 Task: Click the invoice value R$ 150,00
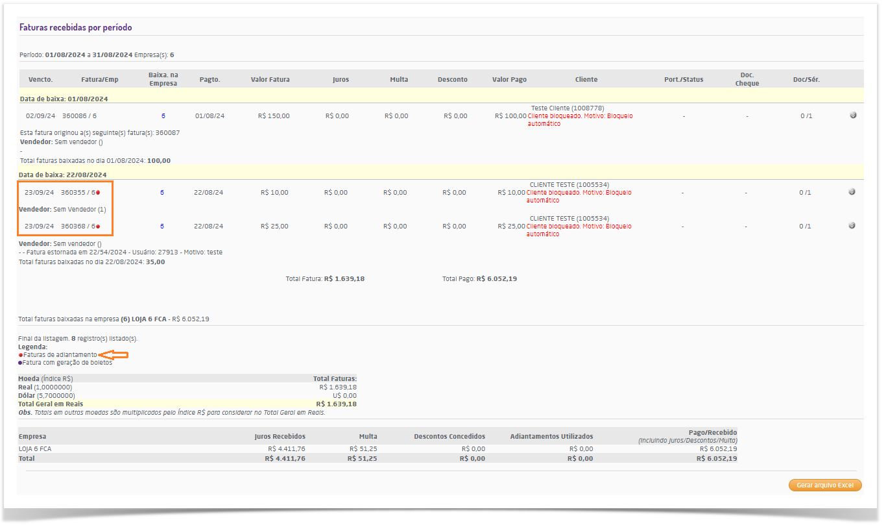coord(274,116)
